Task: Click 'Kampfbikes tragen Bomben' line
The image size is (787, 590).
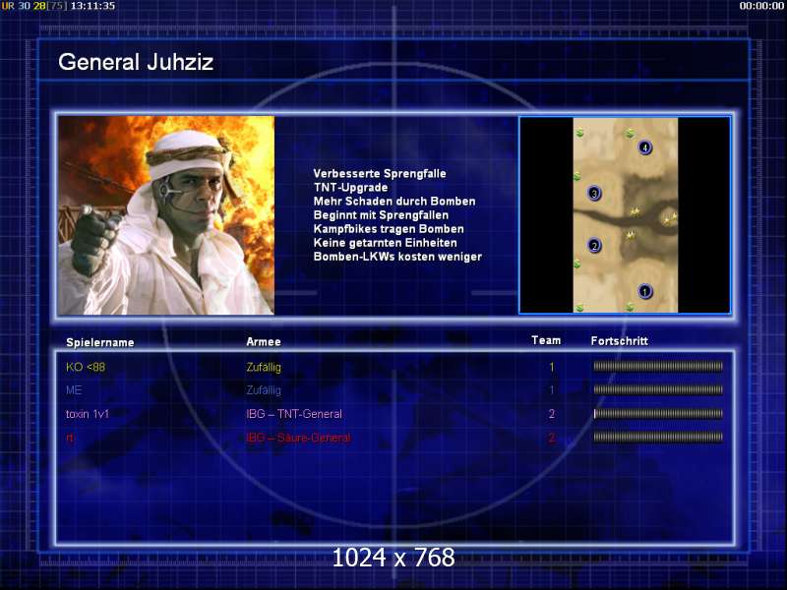Action: pyautogui.click(x=389, y=229)
